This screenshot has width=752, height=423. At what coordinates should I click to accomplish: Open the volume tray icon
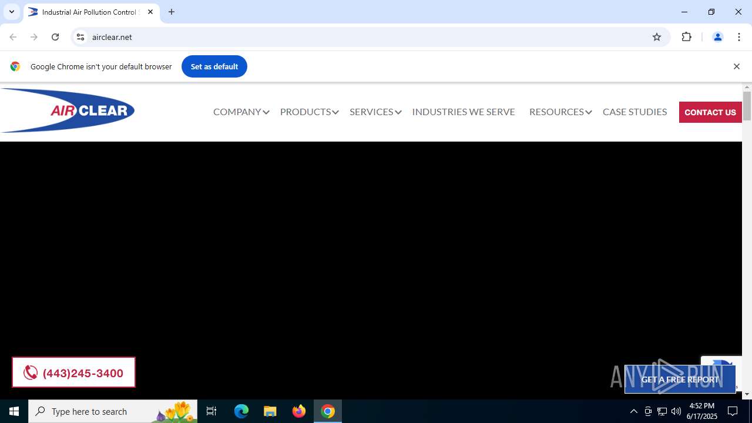tap(676, 411)
